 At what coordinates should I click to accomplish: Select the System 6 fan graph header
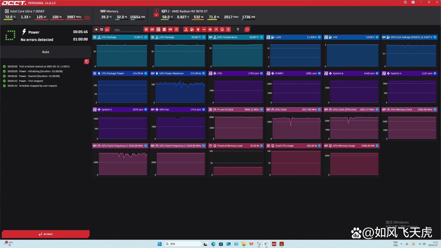[352, 73]
